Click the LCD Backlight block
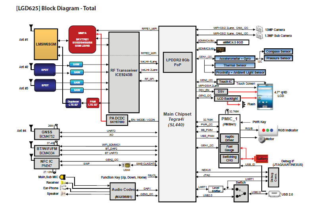 tap(227, 99)
